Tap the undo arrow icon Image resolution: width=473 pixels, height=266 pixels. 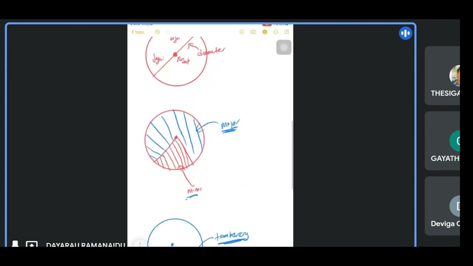coord(157,32)
